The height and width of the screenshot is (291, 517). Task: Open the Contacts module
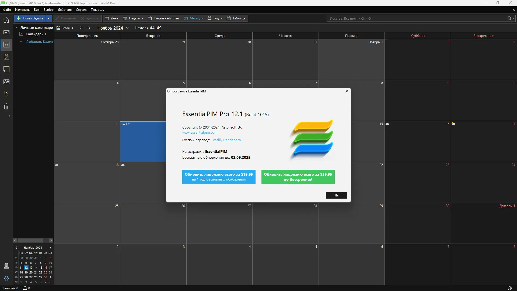6,82
